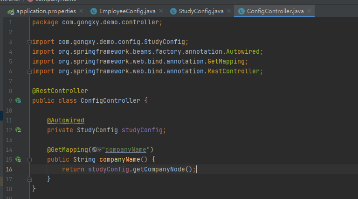Click the method fold end marker on line 17

[29, 179]
